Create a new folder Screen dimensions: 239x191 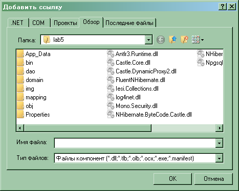coord(184,40)
